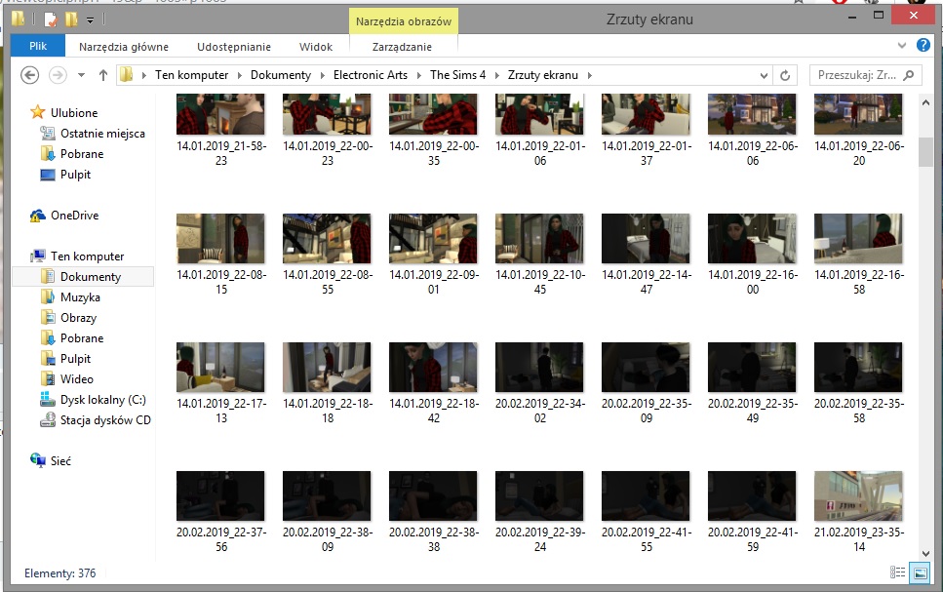Expand the chevron after Zrzuty ekranu in the address bar
943x592 pixels.
589,75
